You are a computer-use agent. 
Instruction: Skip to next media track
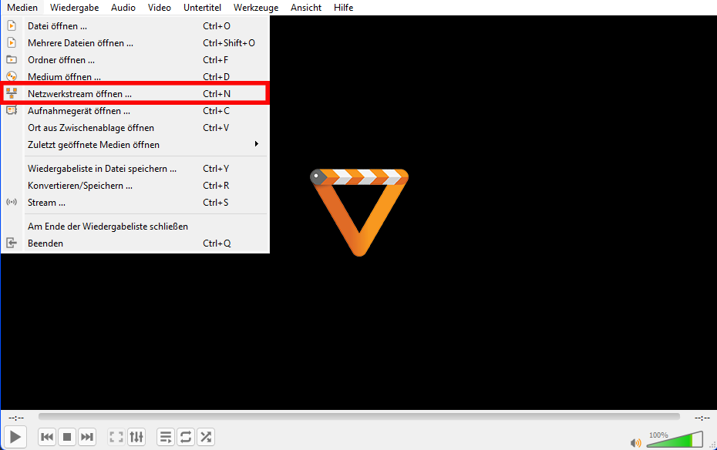tap(87, 437)
